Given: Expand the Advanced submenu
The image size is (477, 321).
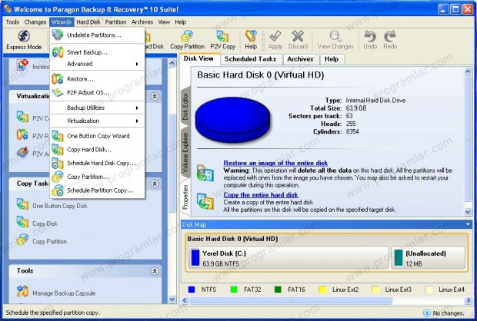Looking at the screenshot, I should coord(98,64).
